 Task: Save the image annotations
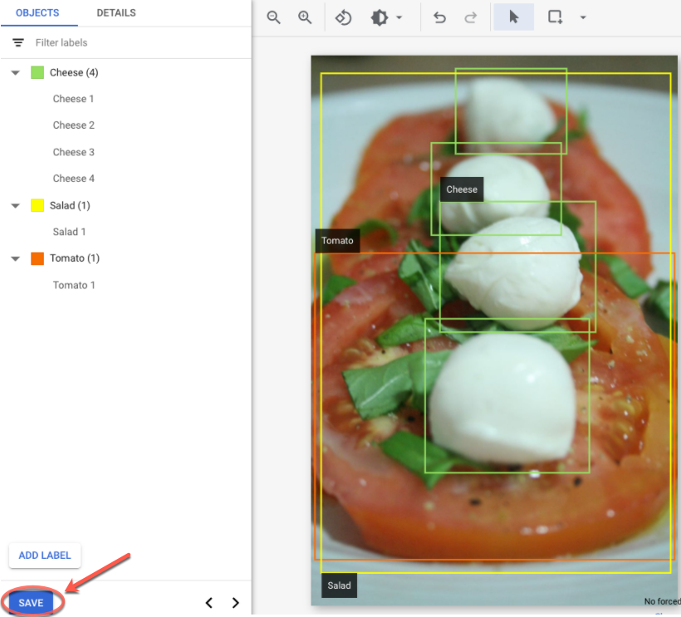31,602
